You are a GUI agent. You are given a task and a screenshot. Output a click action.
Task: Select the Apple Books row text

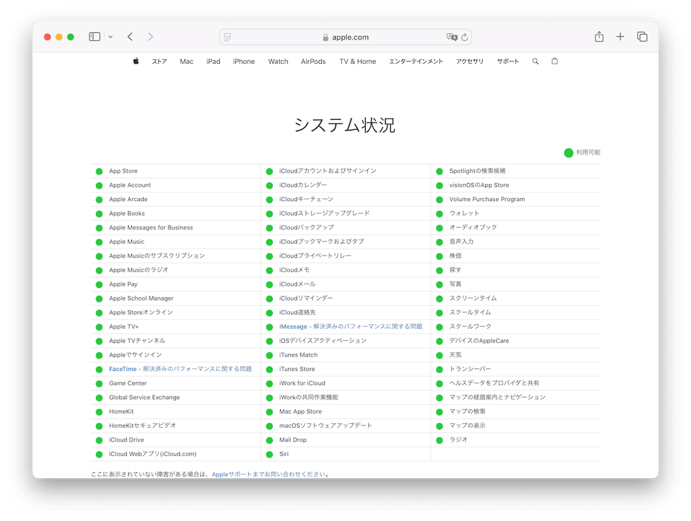point(127,214)
